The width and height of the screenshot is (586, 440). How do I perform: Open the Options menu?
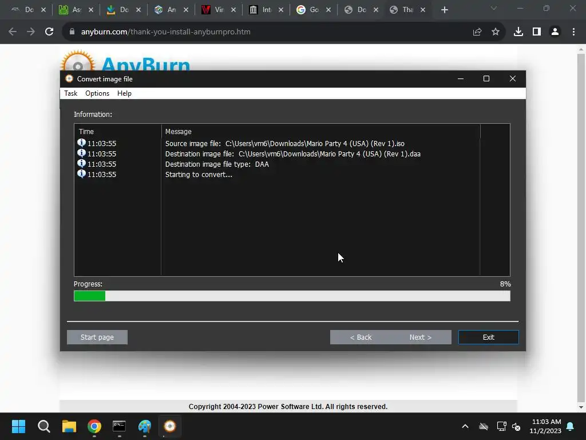tap(97, 93)
